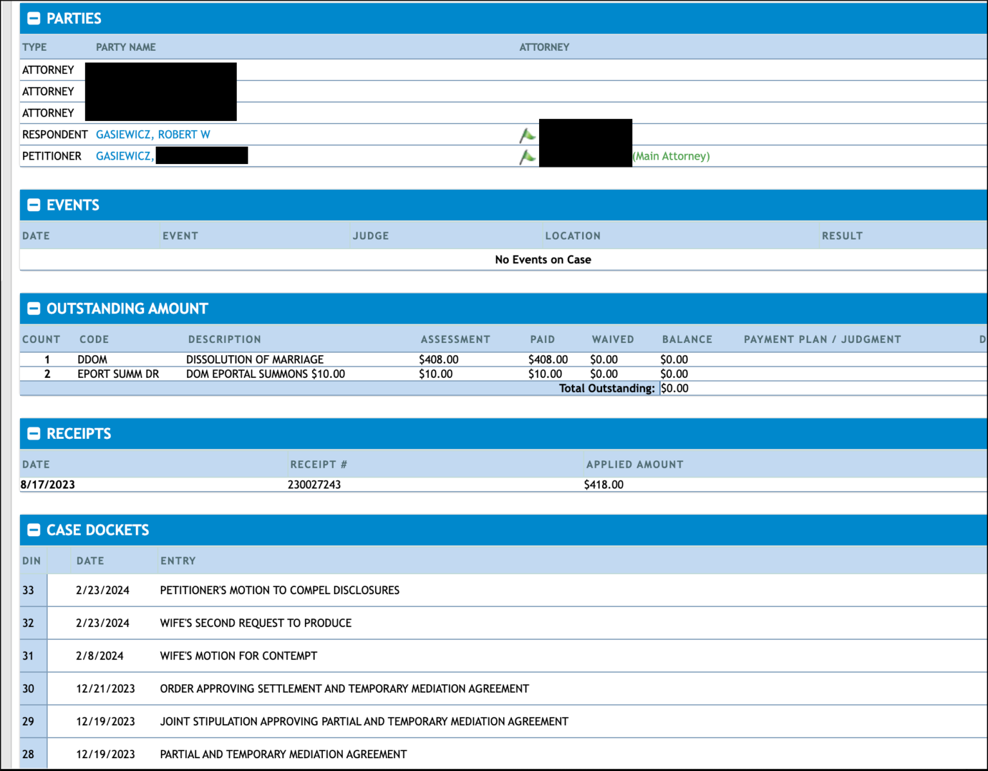988x771 pixels.
Task: Click the DDOM code cell
Action: [x=93, y=360]
